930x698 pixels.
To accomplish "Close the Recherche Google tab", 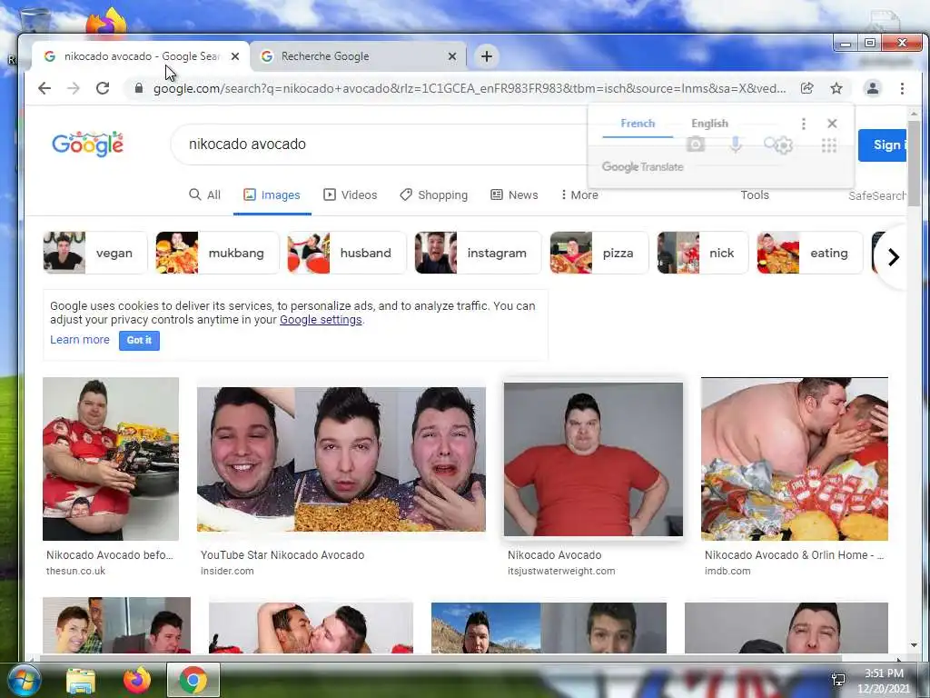I will tap(452, 56).
